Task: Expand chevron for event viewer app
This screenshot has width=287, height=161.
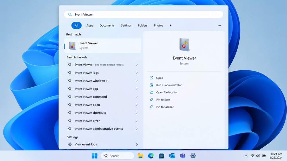Action: [137, 89]
